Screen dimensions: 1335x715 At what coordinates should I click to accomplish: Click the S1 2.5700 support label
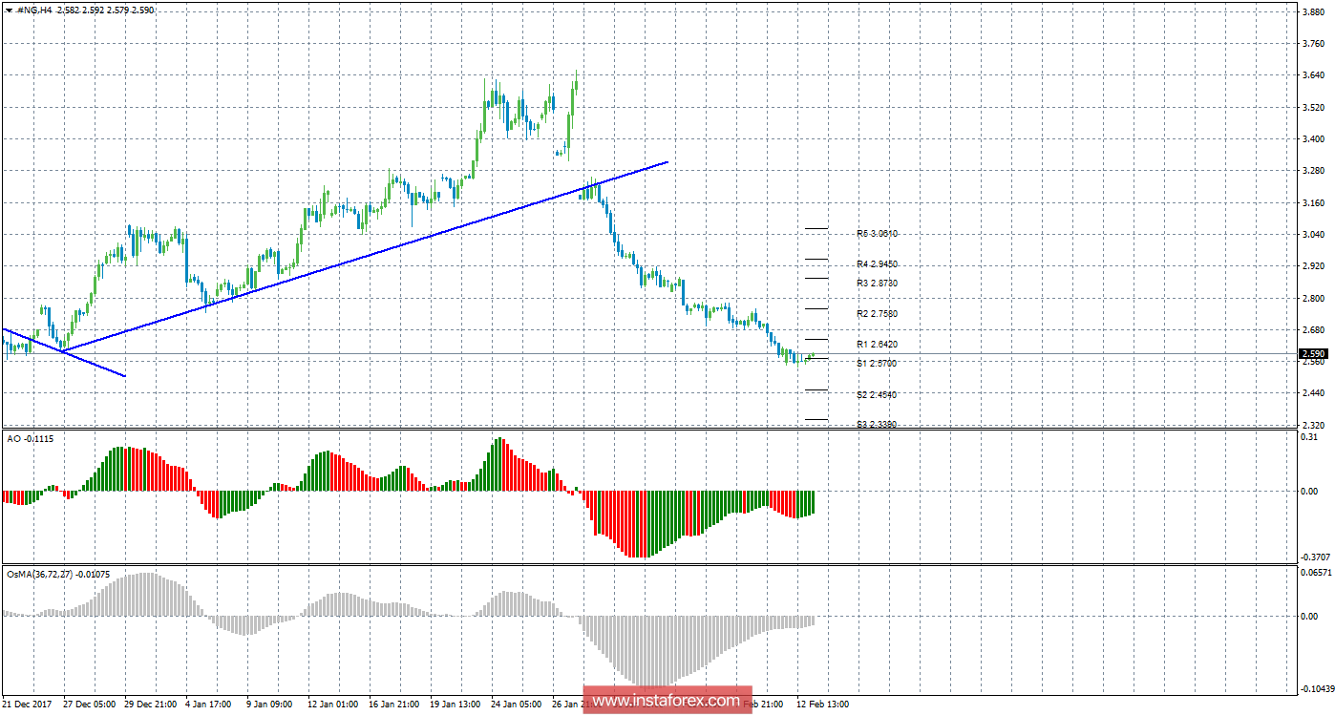(x=877, y=364)
